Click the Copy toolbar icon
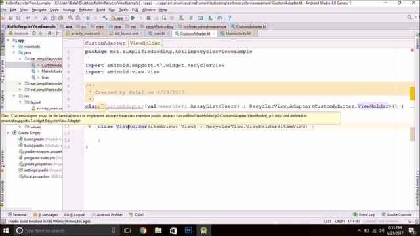The width and height of the screenshot is (420, 236). tap(53, 18)
